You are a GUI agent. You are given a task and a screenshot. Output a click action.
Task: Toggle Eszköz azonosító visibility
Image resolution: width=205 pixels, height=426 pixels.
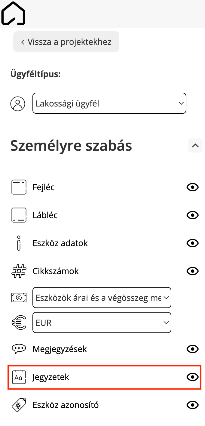click(x=193, y=405)
